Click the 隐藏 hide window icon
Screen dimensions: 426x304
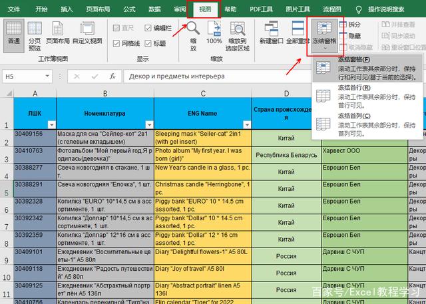[343, 35]
